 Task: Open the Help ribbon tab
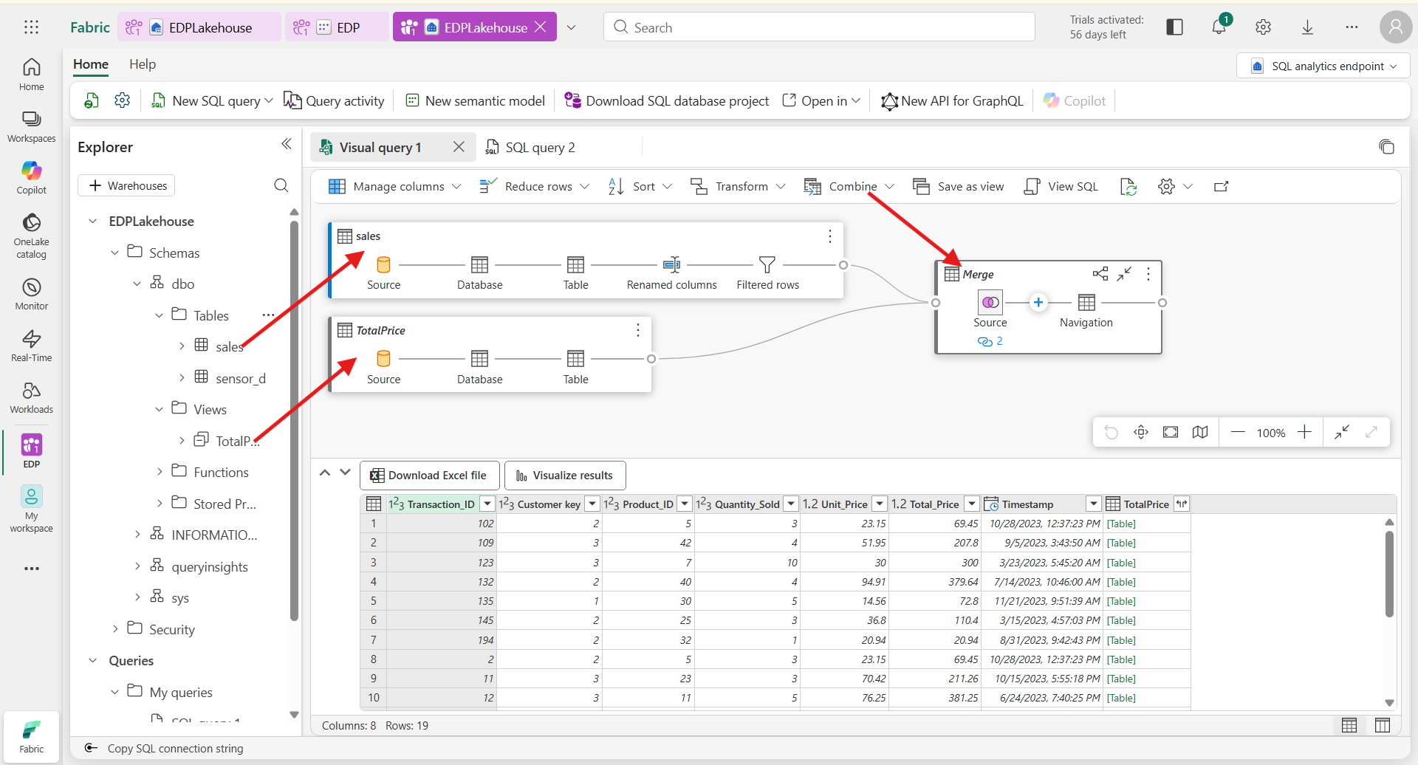coord(143,64)
